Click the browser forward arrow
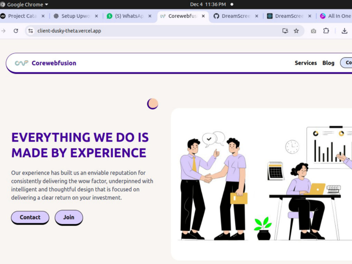Screen dimensions: 352x264 coord(4,31)
